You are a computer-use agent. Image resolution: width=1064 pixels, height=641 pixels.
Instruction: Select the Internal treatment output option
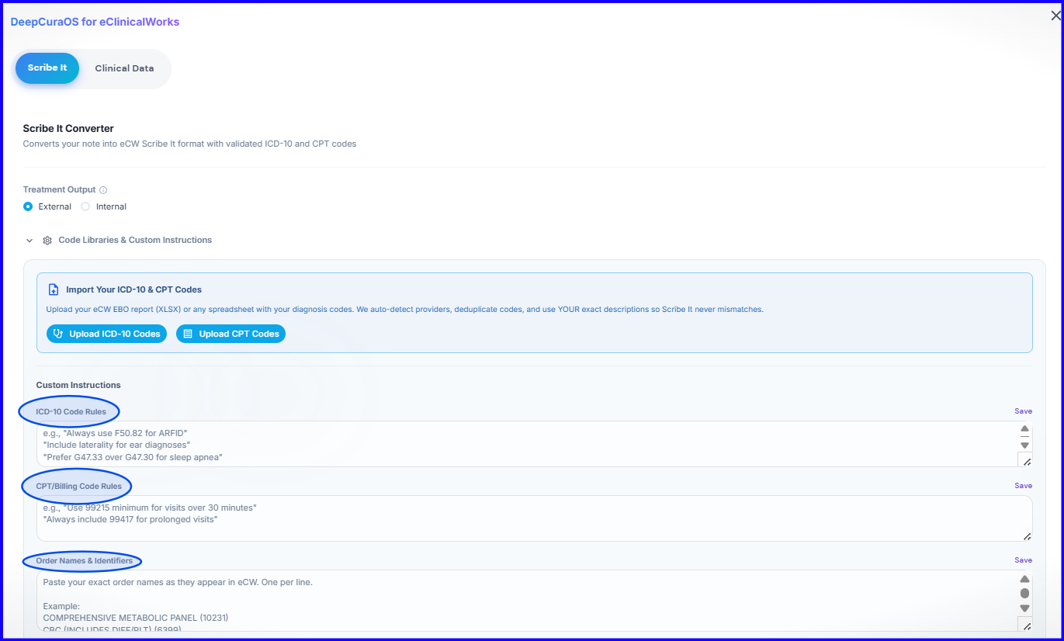coord(85,206)
